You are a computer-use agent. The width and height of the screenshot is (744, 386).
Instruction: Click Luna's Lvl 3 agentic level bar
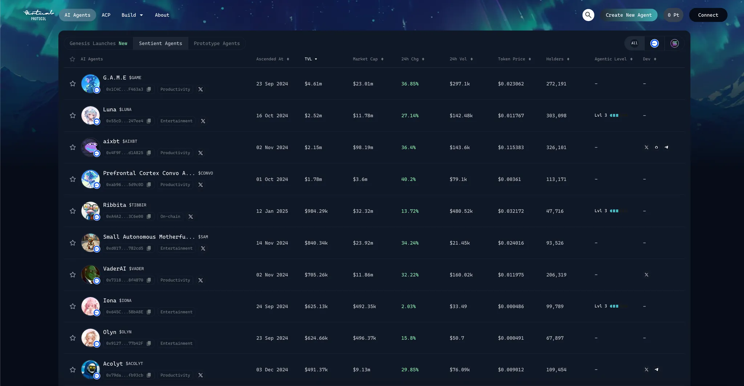614,116
